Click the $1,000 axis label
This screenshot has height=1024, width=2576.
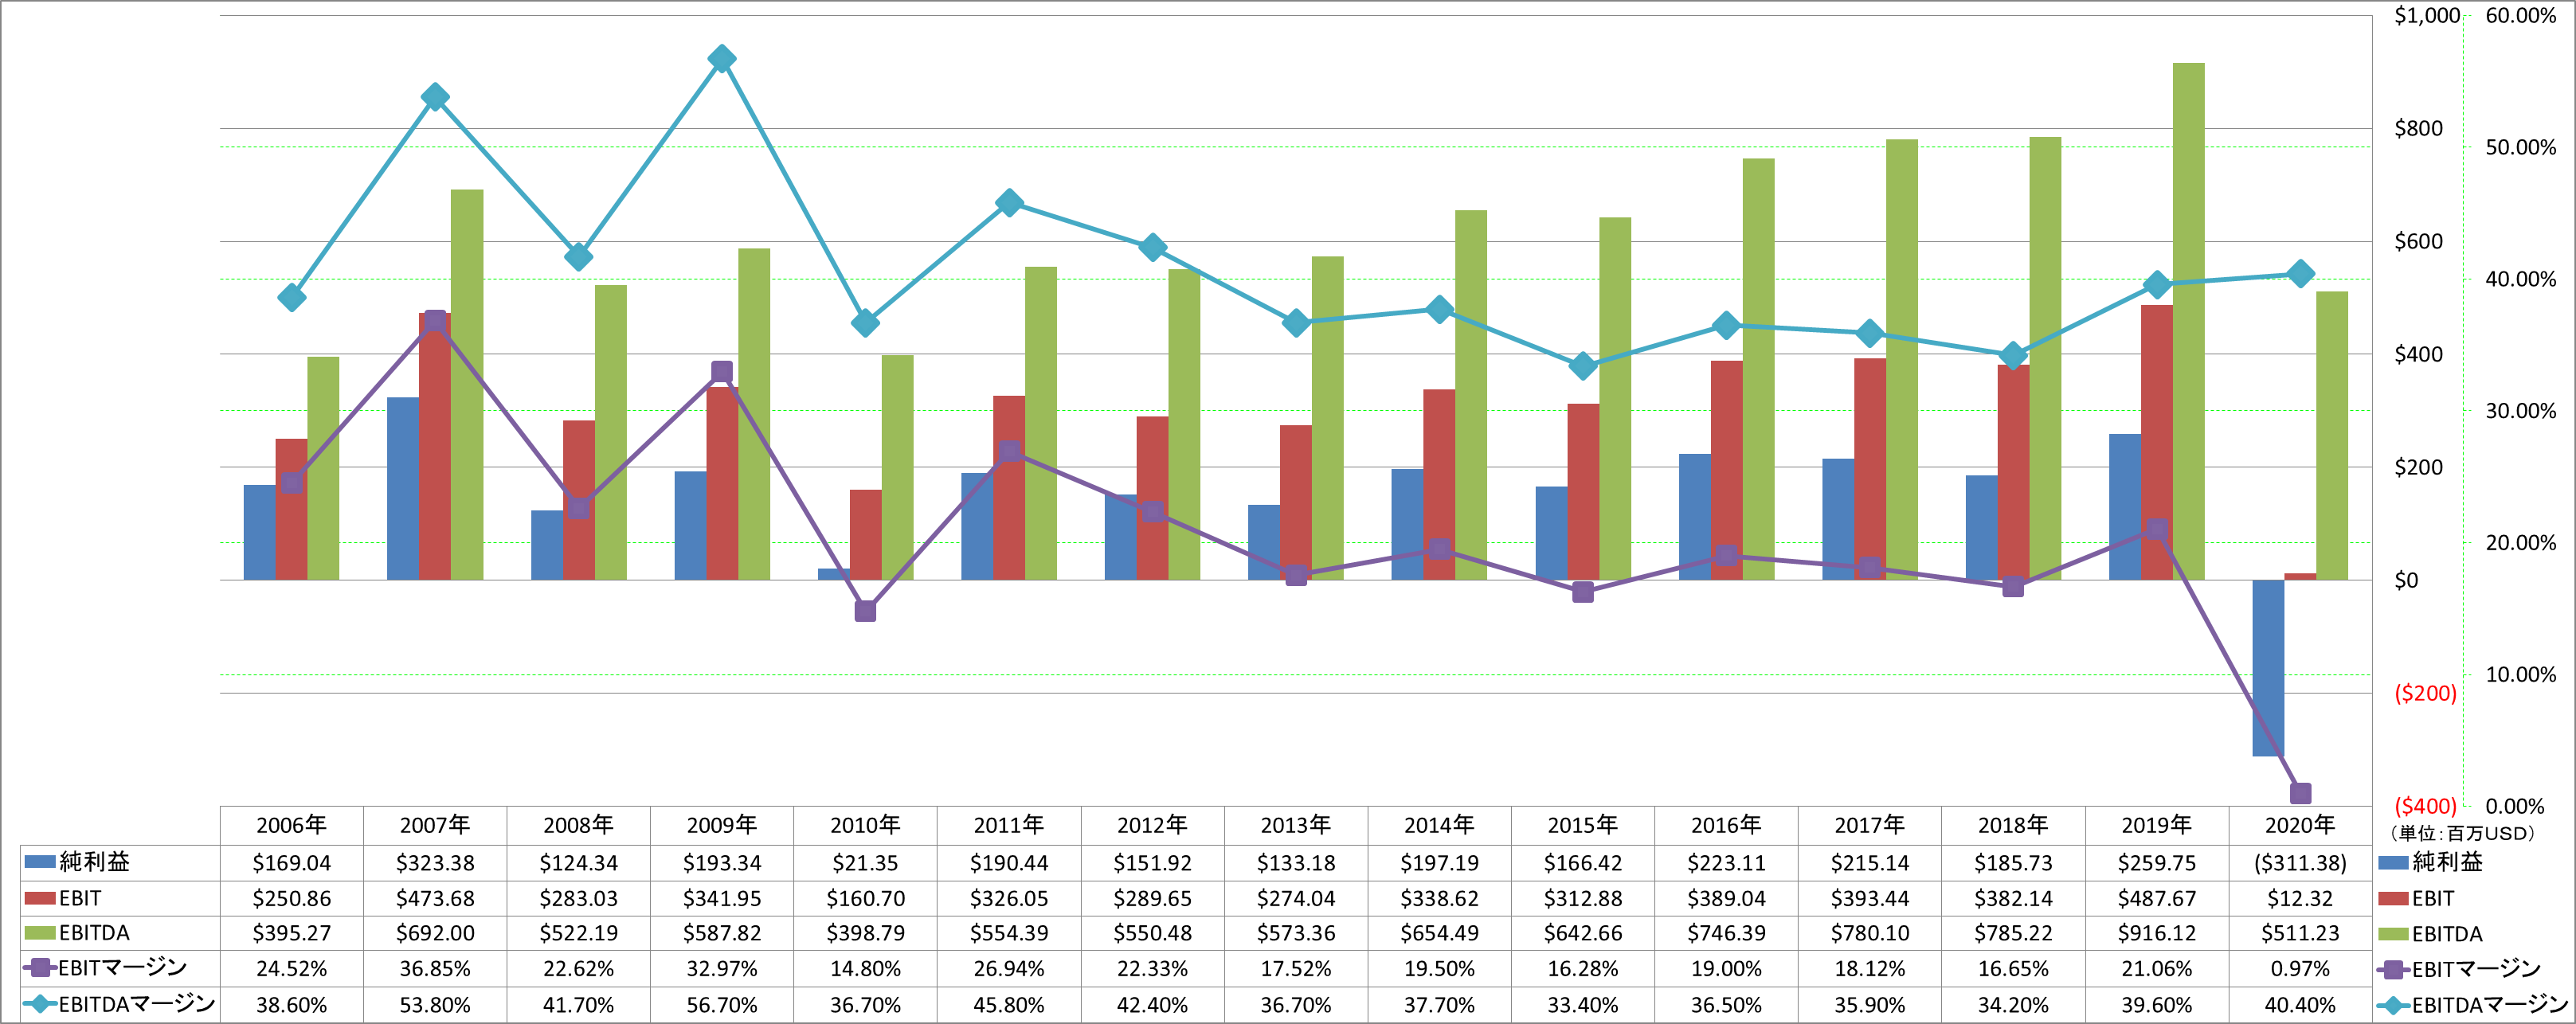[2427, 15]
